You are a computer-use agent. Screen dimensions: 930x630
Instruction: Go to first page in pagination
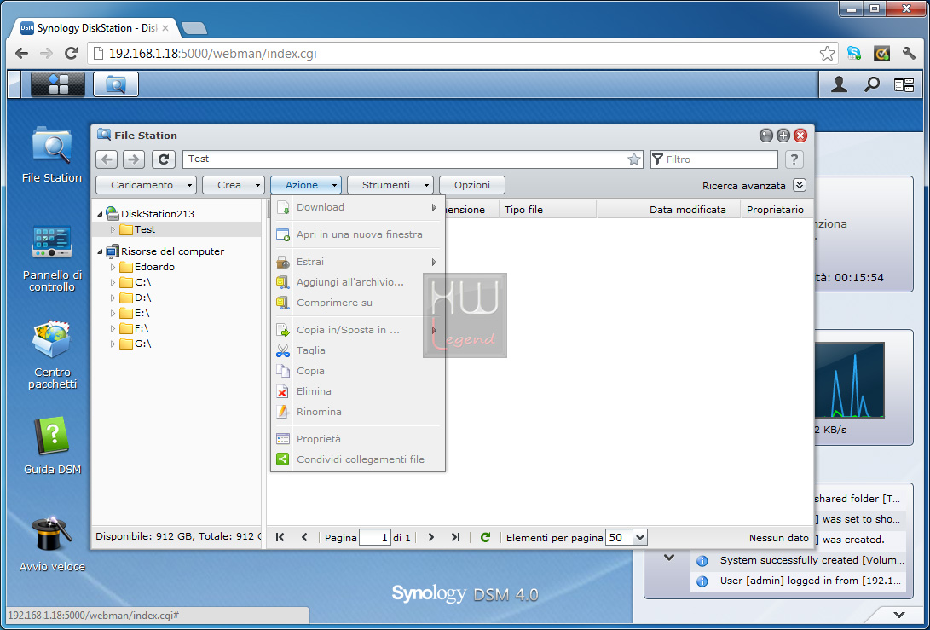point(280,537)
